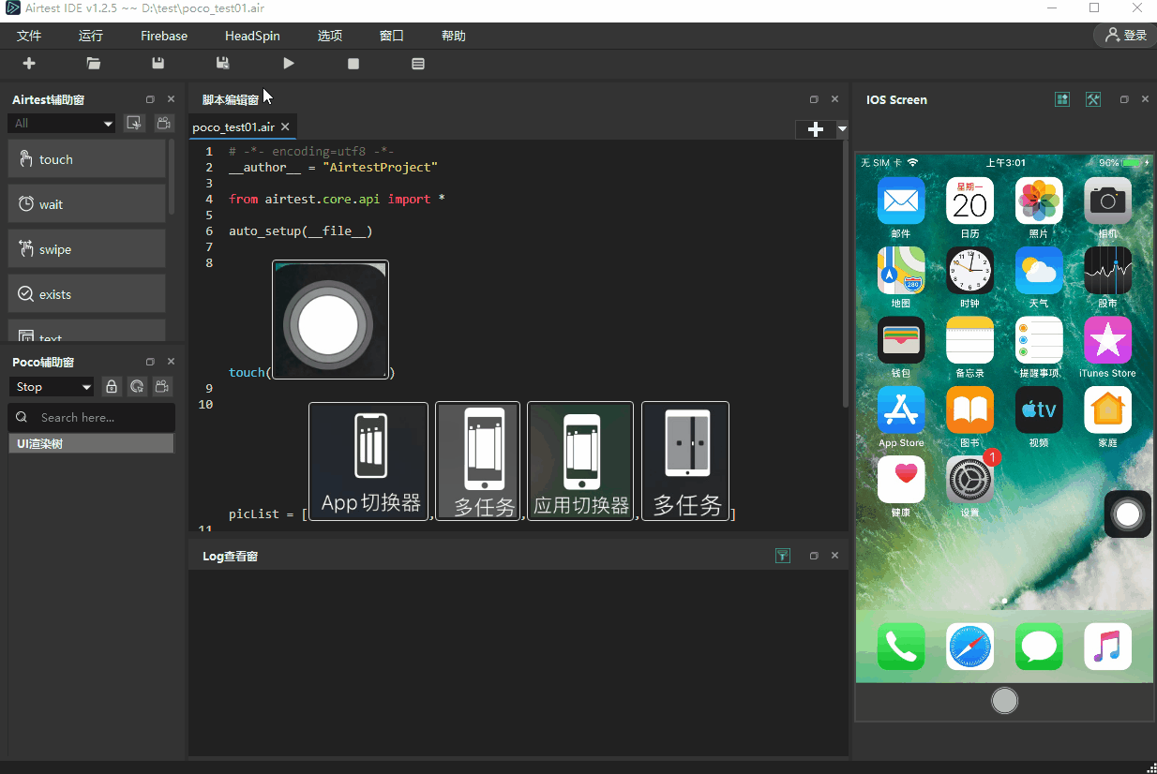Open a script via the folder icon
This screenshot has width=1157, height=774.
point(94,64)
